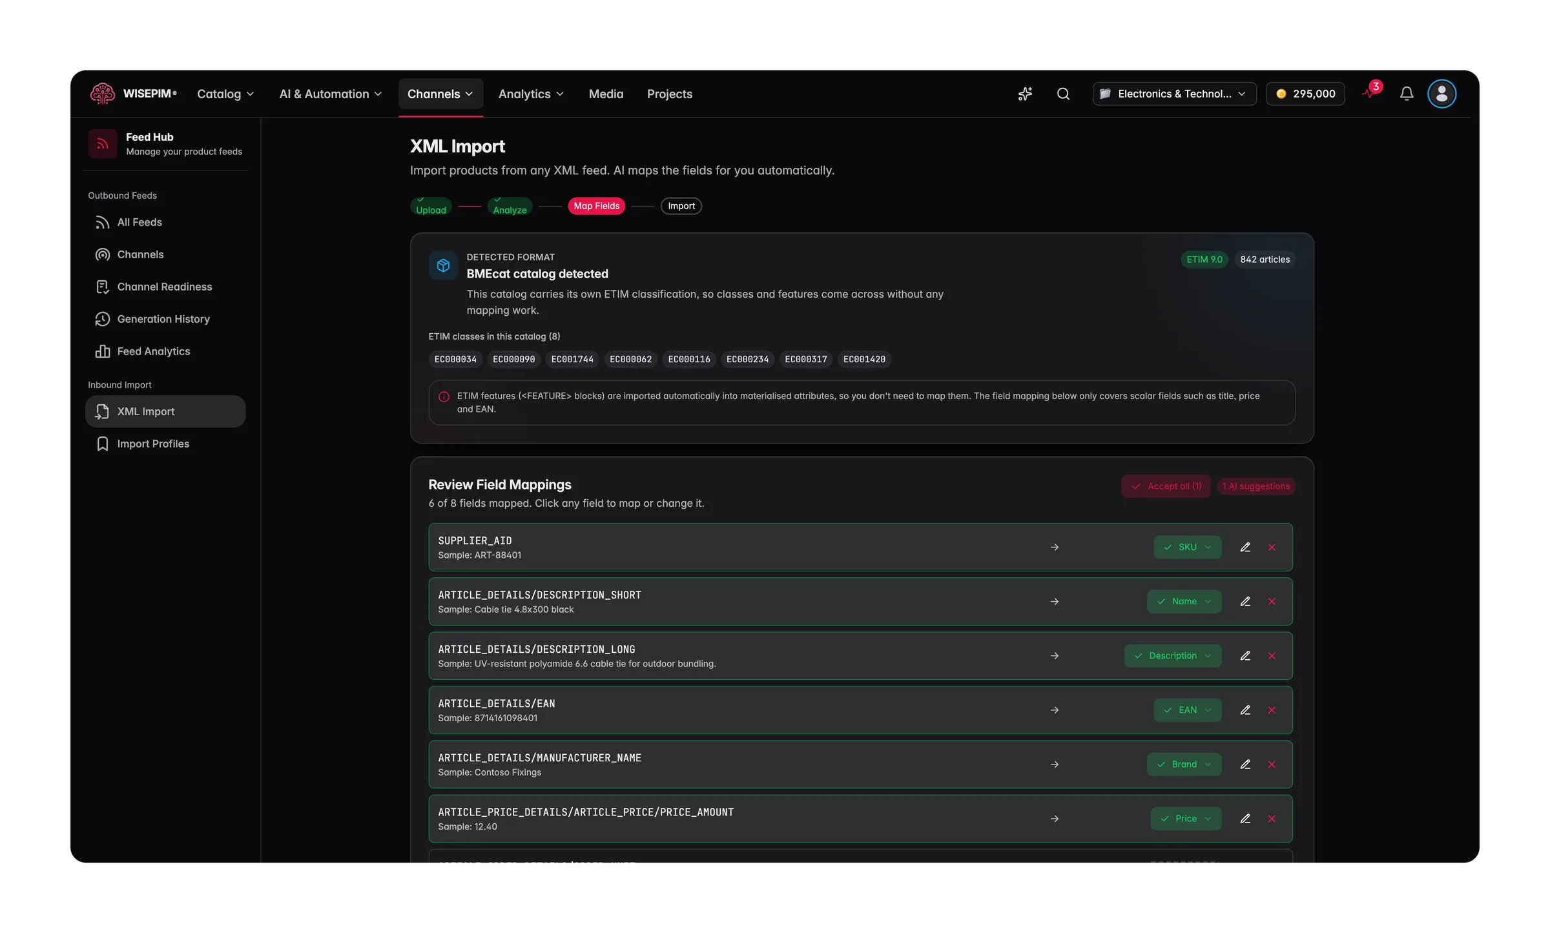Click the 1 AI suggestions badge
The width and height of the screenshot is (1550, 933).
tap(1256, 486)
